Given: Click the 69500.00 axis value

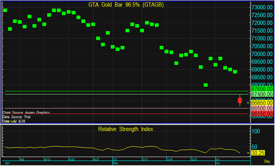Looking at the screenshot, I should [262, 62].
